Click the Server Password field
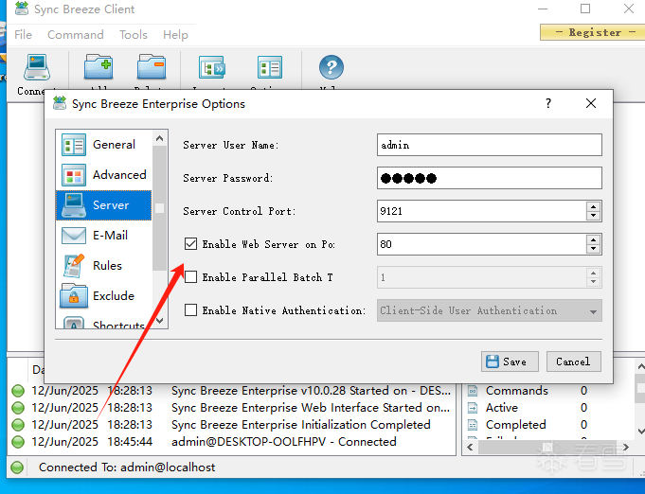 [x=490, y=178]
